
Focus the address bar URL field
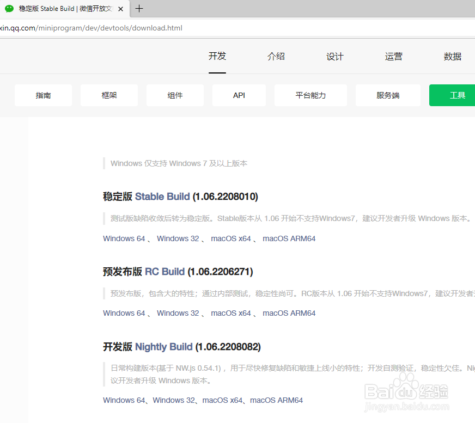tap(237, 28)
